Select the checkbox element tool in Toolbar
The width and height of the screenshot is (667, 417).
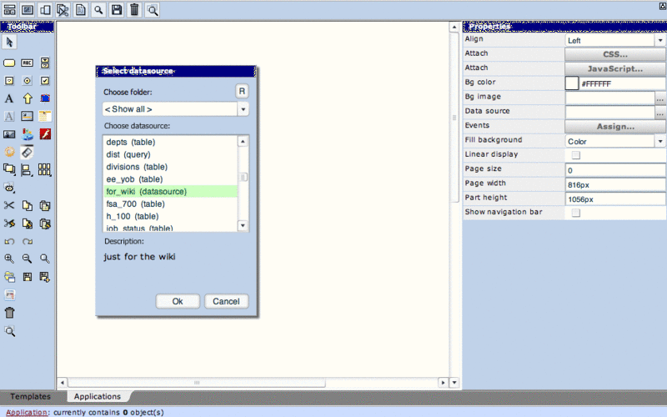click(45, 81)
